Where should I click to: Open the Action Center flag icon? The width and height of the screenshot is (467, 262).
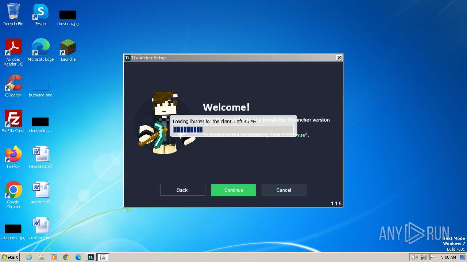click(x=432, y=257)
